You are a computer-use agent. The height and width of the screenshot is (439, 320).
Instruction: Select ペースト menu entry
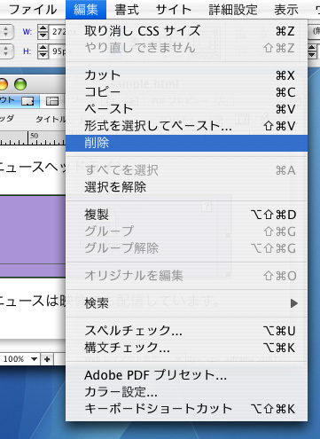click(x=186, y=109)
